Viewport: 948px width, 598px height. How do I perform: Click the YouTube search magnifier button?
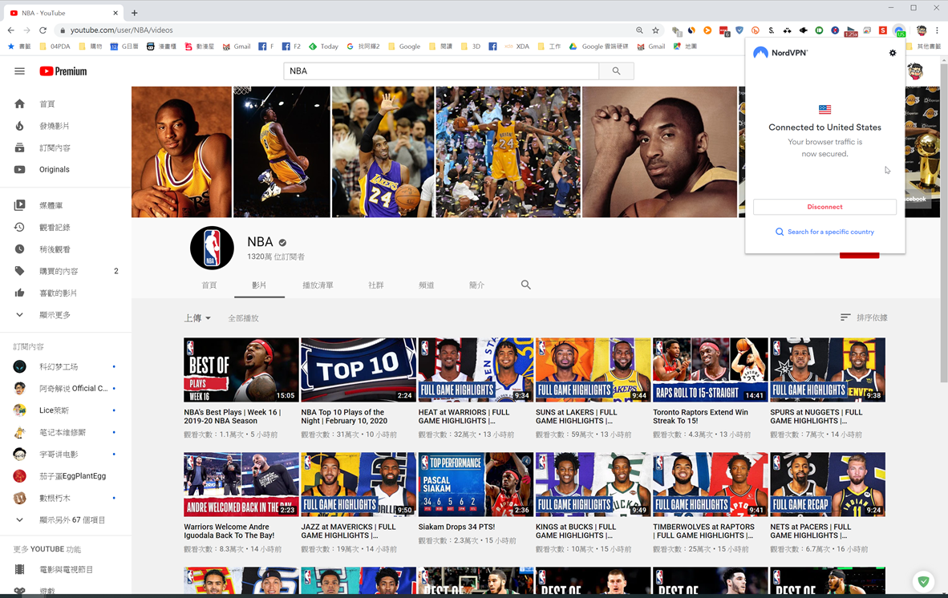(616, 71)
